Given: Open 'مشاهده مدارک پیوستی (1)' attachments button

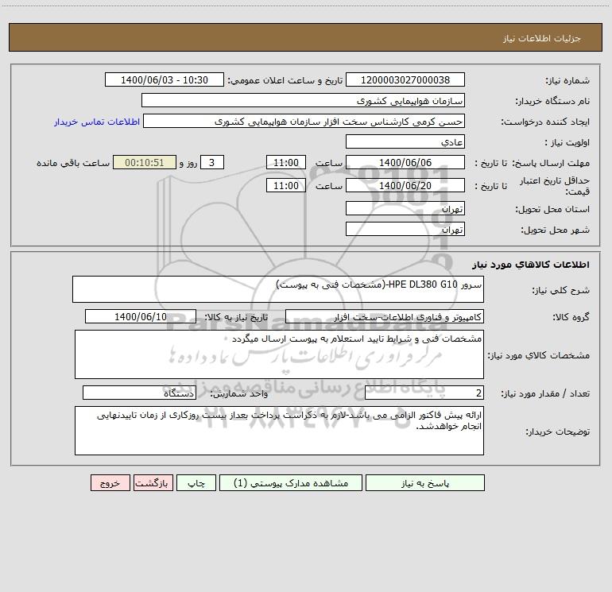Looking at the screenshot, I should pos(291,483).
